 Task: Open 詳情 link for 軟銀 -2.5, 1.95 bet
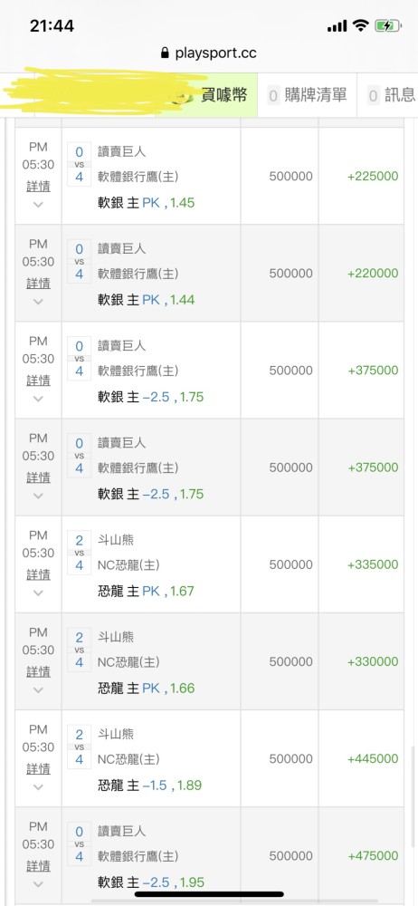click(38, 866)
